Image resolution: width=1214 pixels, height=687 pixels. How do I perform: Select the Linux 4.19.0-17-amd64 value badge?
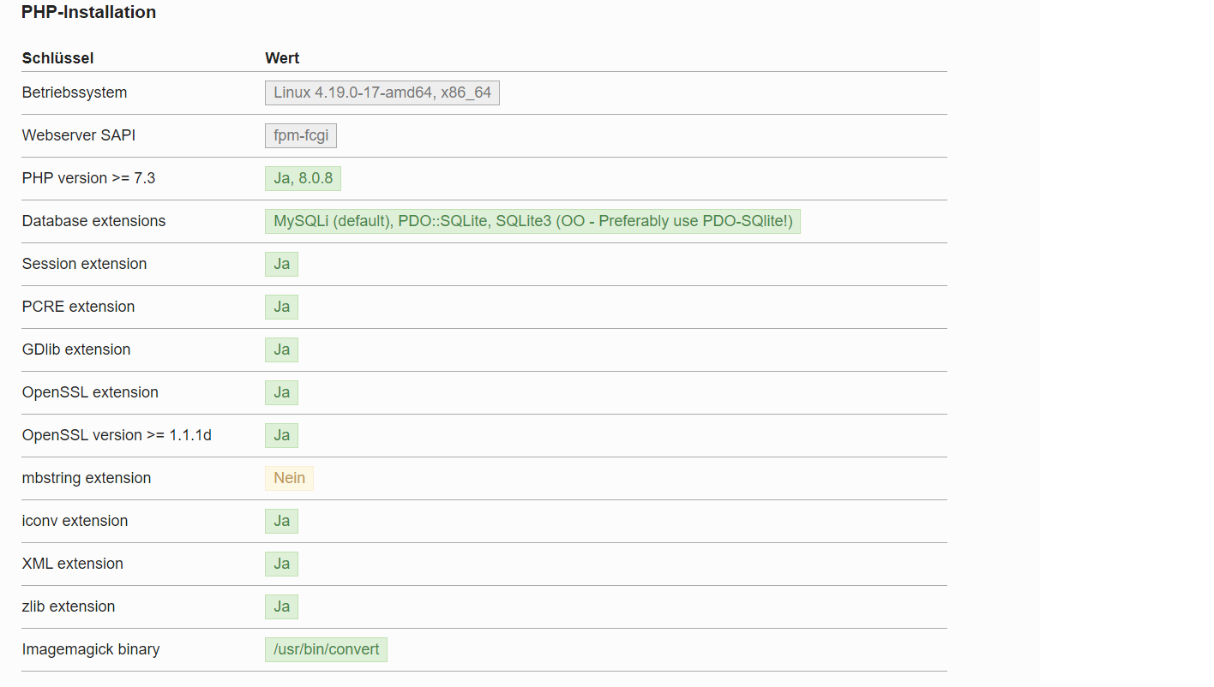382,93
